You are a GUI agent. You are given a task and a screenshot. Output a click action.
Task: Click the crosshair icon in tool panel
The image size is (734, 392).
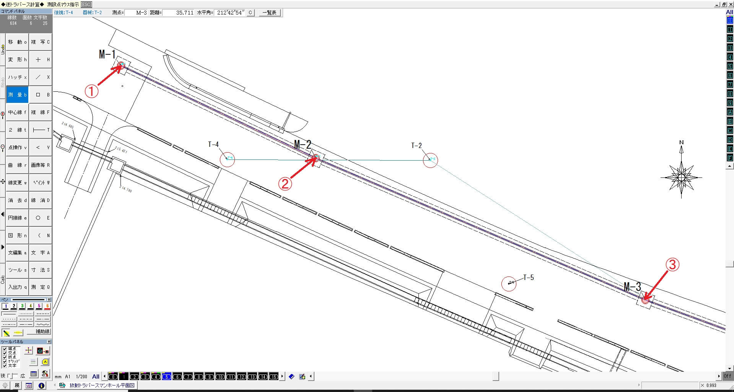click(x=29, y=350)
